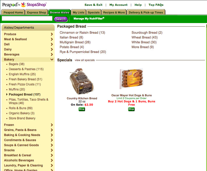Screen dimensions: 207x171
Task: Select Muffins (20) subcategory
Action: (17, 89)
